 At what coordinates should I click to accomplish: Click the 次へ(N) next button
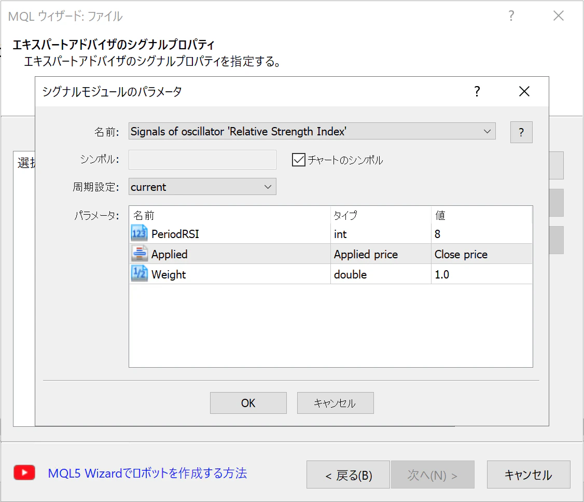(x=433, y=475)
